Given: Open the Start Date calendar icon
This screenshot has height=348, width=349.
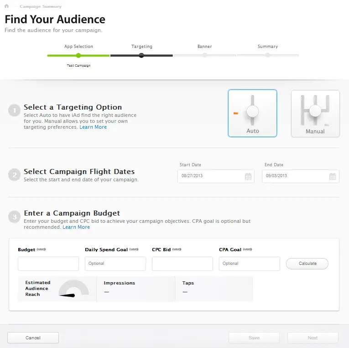Looking at the screenshot, I should pos(248,176).
